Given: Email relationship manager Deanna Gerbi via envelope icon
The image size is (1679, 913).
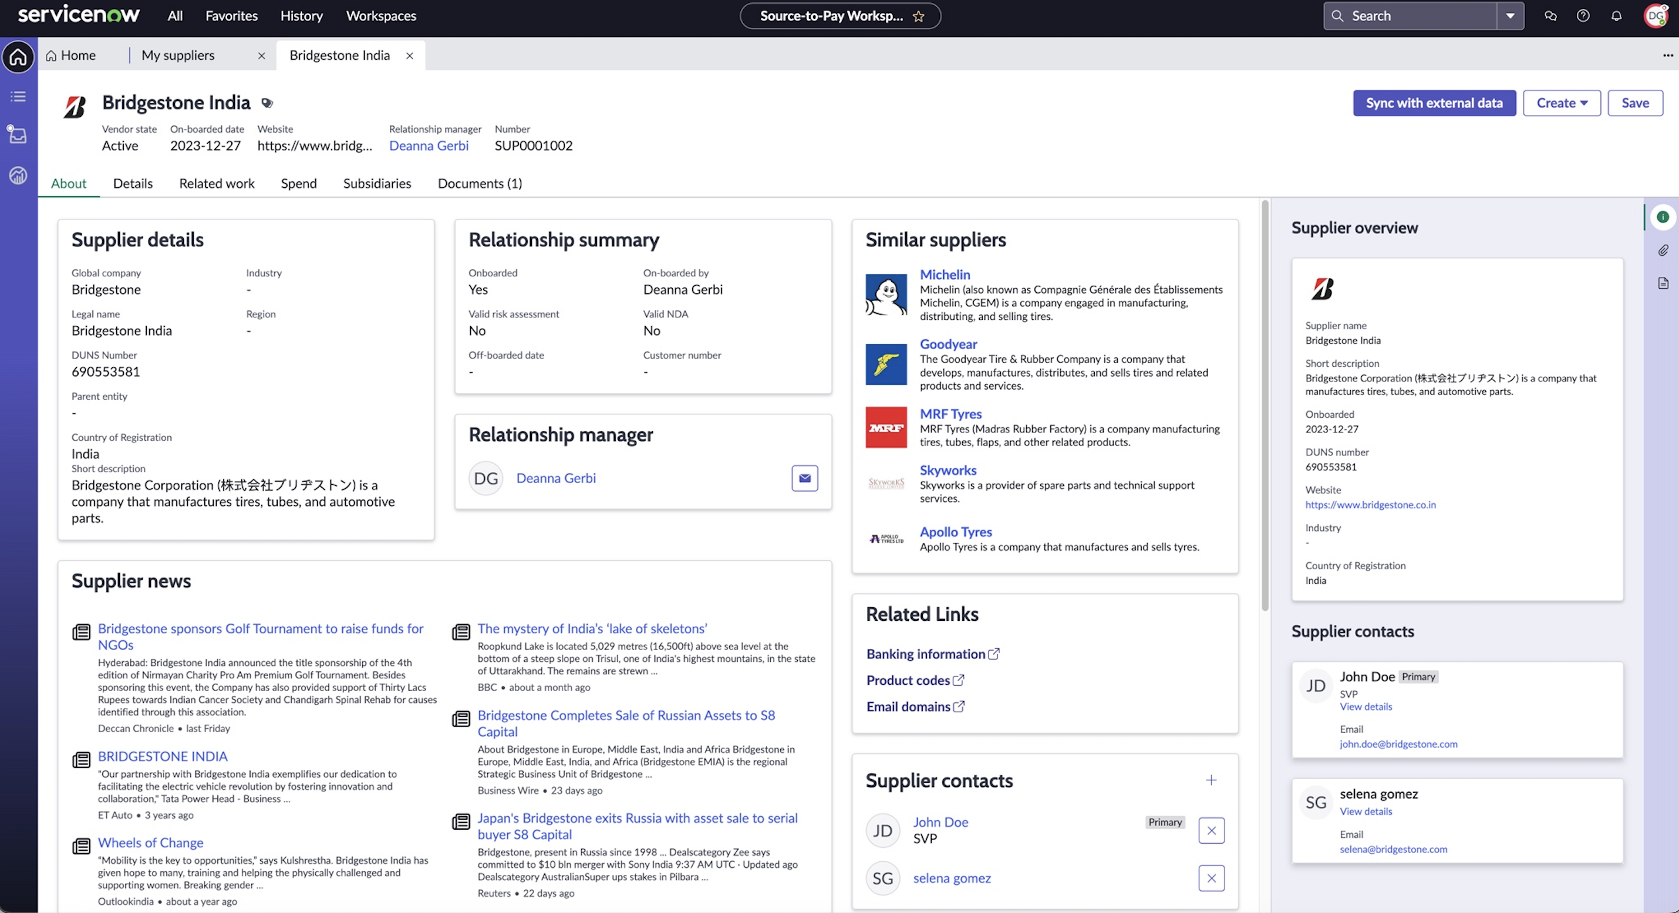Looking at the screenshot, I should pos(805,478).
